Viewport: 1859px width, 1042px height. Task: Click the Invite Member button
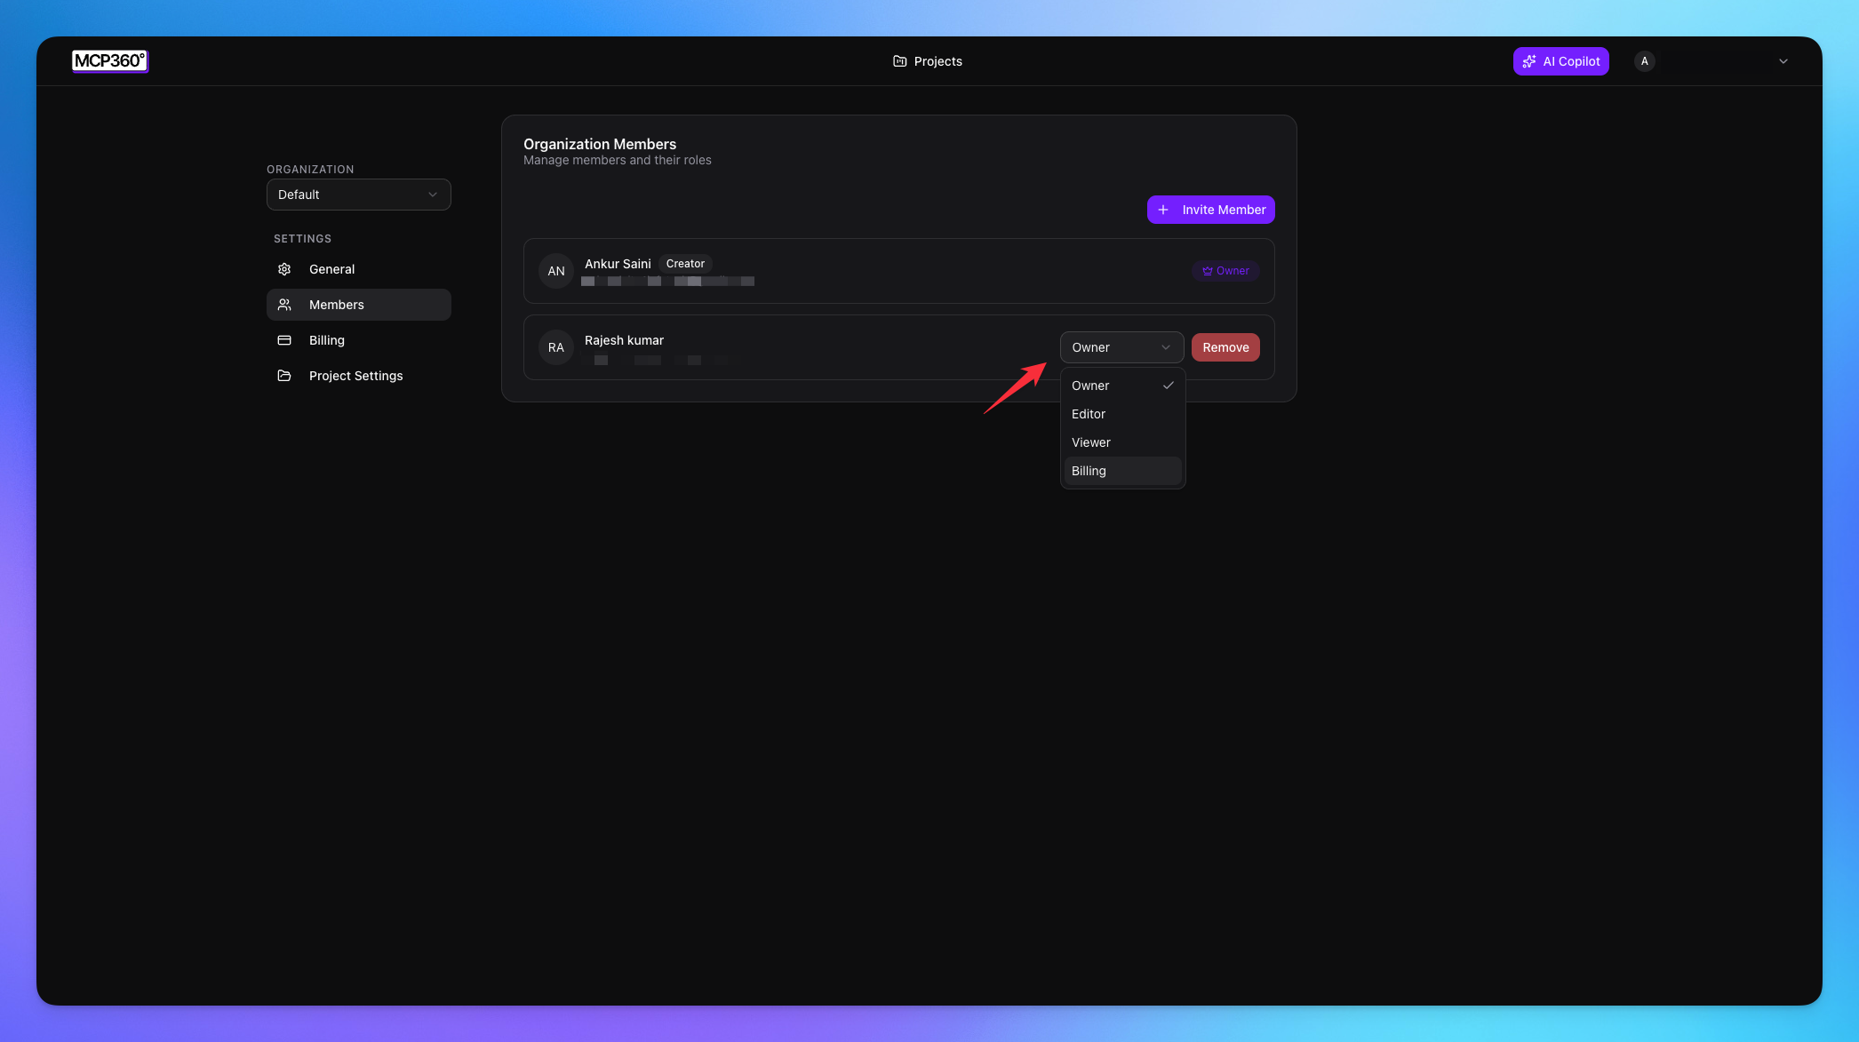(x=1210, y=210)
